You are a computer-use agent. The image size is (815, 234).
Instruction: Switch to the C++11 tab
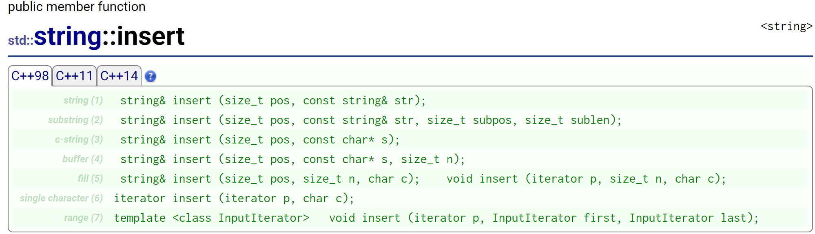pyautogui.click(x=74, y=76)
